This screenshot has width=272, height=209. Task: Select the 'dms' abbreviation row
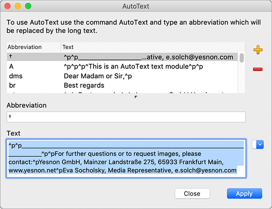[x=122, y=76]
